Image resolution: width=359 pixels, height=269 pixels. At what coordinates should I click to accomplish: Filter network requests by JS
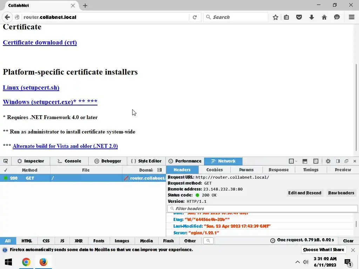tap(62, 241)
